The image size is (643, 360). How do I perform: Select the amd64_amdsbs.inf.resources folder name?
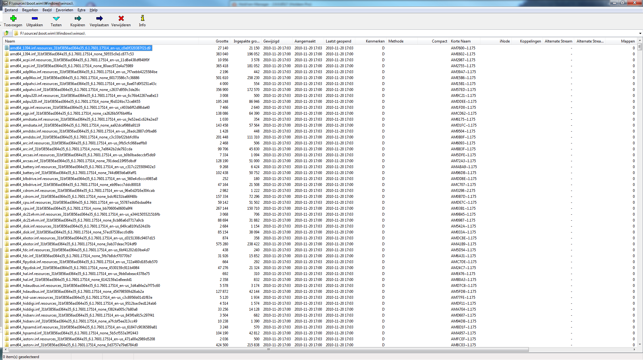83,131
